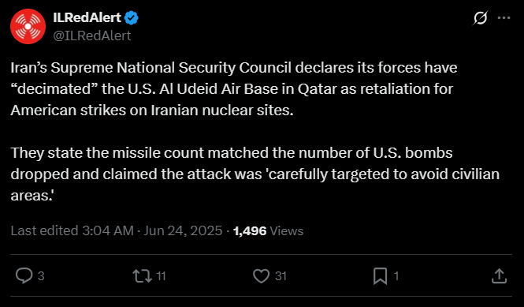The width and height of the screenshot is (524, 307).
Task: Open the Grok explain-post icon
Action: [x=480, y=17]
